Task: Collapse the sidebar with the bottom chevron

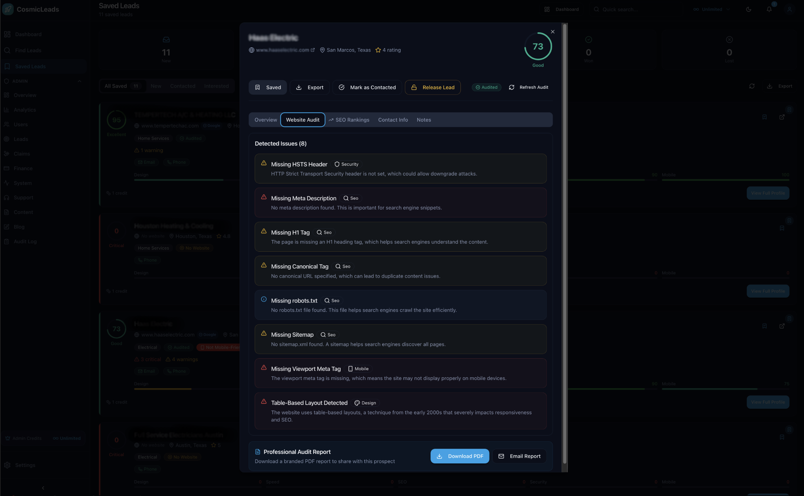Action: coord(43,488)
